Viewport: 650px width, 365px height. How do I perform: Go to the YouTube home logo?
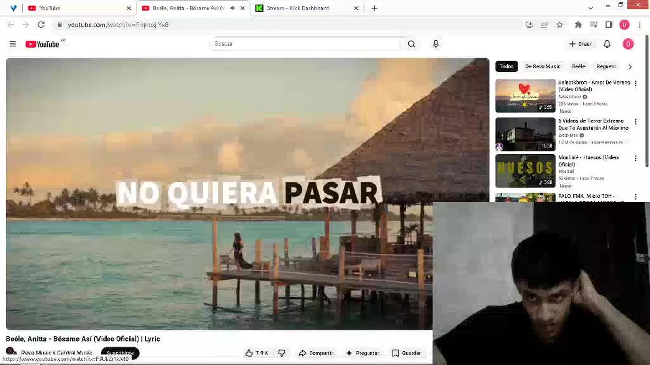pyautogui.click(x=43, y=44)
